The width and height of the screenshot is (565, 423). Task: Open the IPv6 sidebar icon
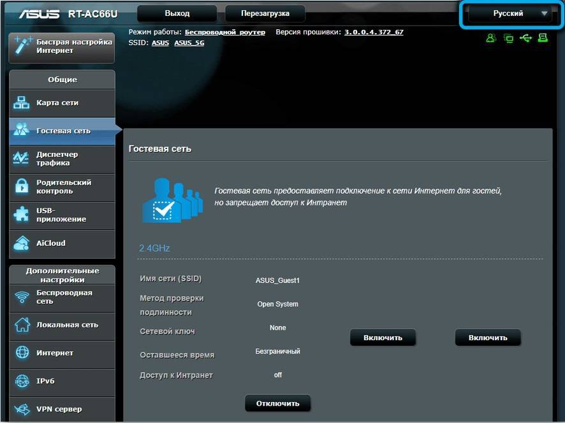22,381
